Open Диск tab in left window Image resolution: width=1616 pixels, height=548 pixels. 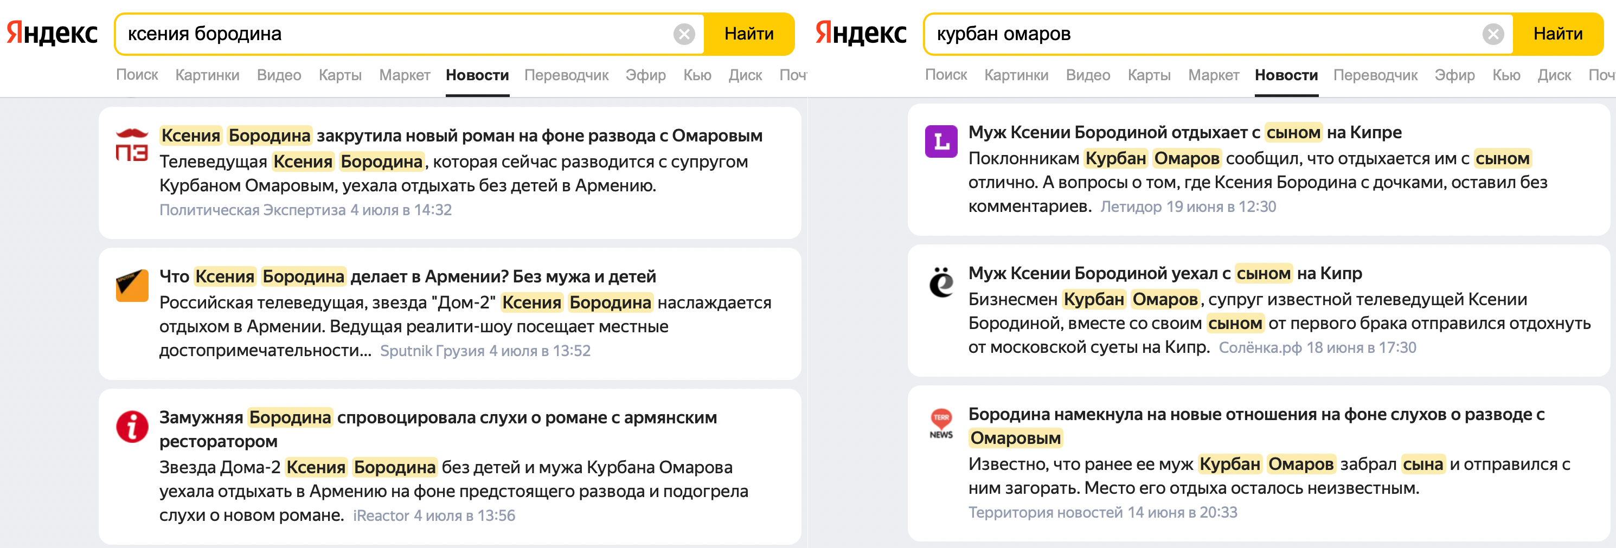click(745, 75)
